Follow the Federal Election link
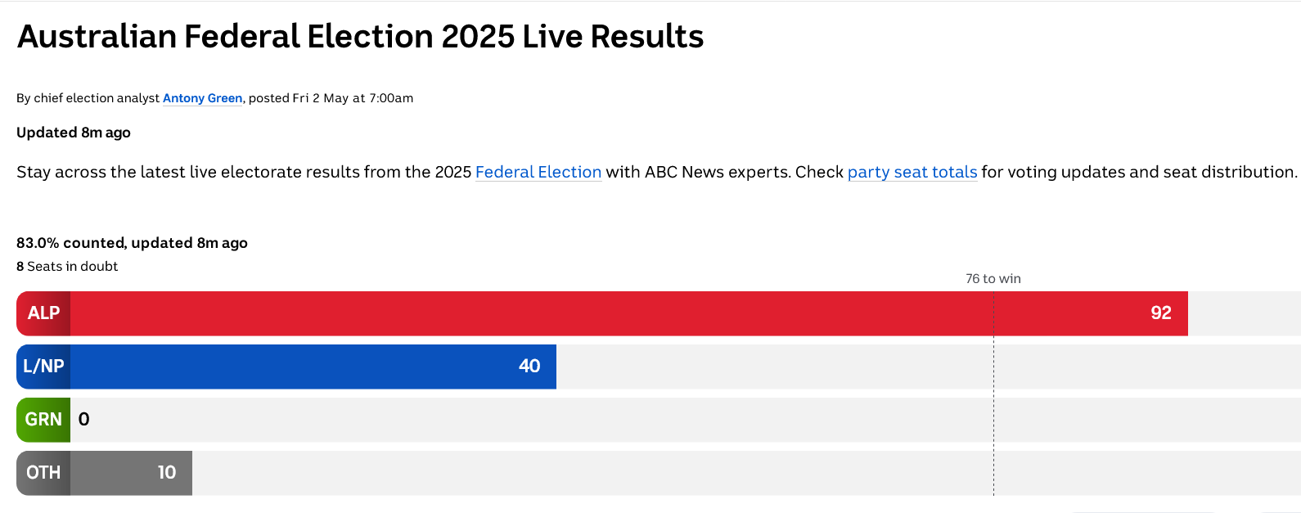 pos(538,172)
